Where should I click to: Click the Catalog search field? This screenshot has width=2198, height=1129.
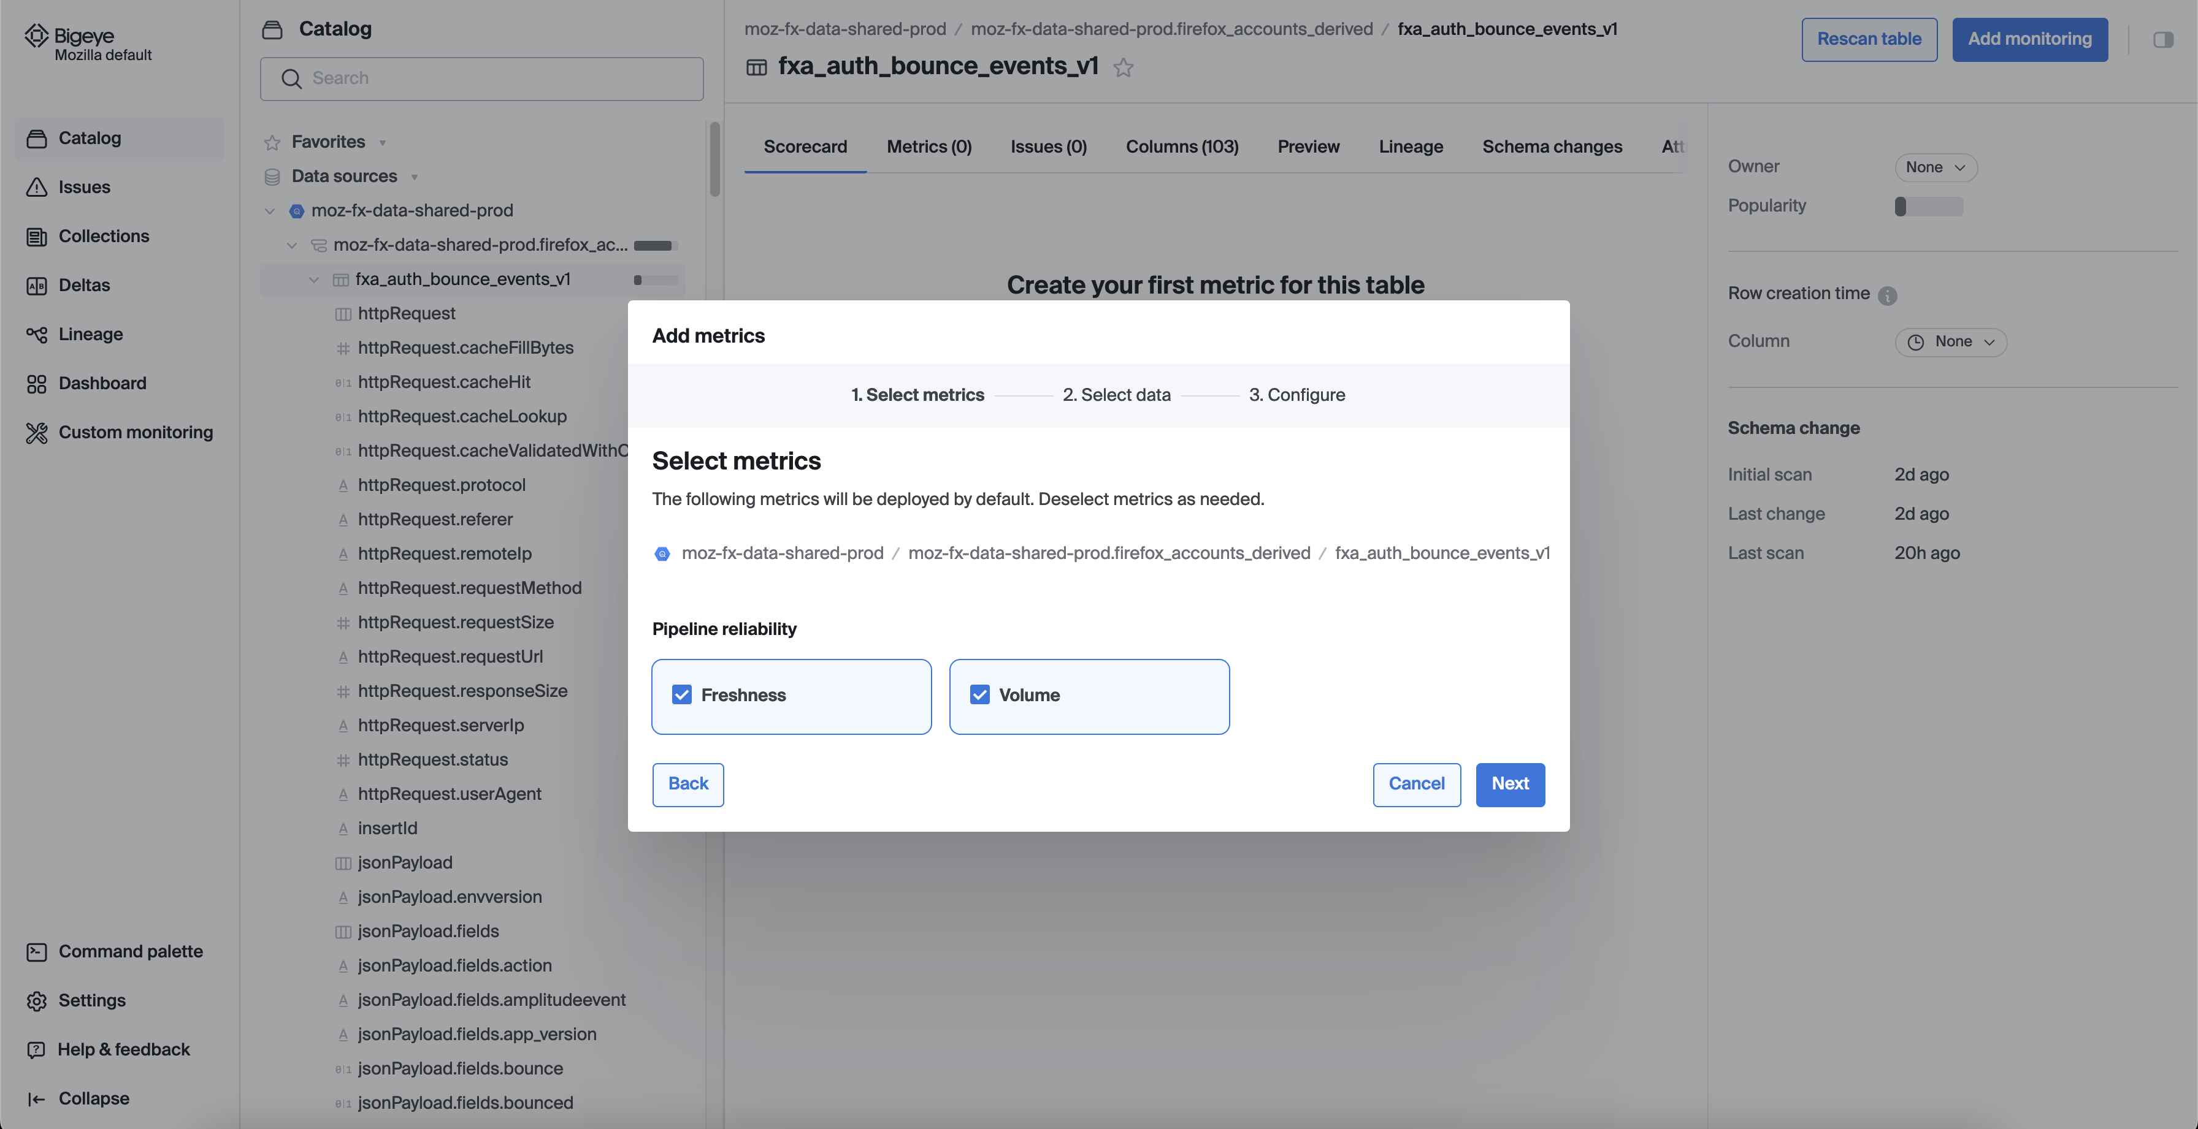pyautogui.click(x=482, y=78)
